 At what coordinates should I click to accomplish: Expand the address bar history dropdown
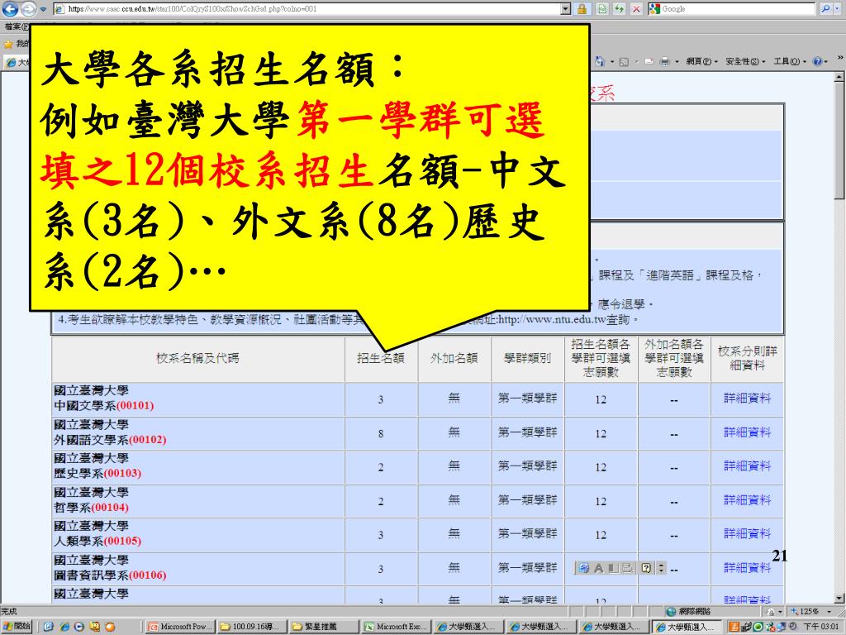565,9
